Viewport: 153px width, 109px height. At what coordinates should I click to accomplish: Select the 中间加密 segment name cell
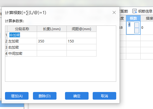22,53
